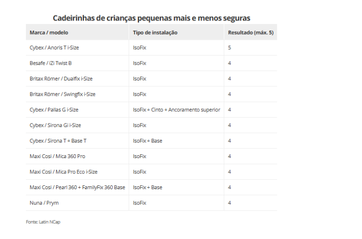Click the 'Fonte: Latin NCap' source text
Image resolution: width=362 pixels, height=239 pixels.
43,222
